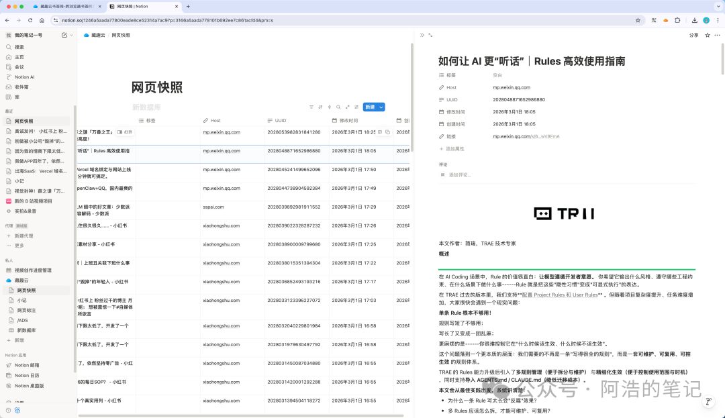Open 新的 B 站视频项目 in sidebar
The image size is (725, 418).
34,201
